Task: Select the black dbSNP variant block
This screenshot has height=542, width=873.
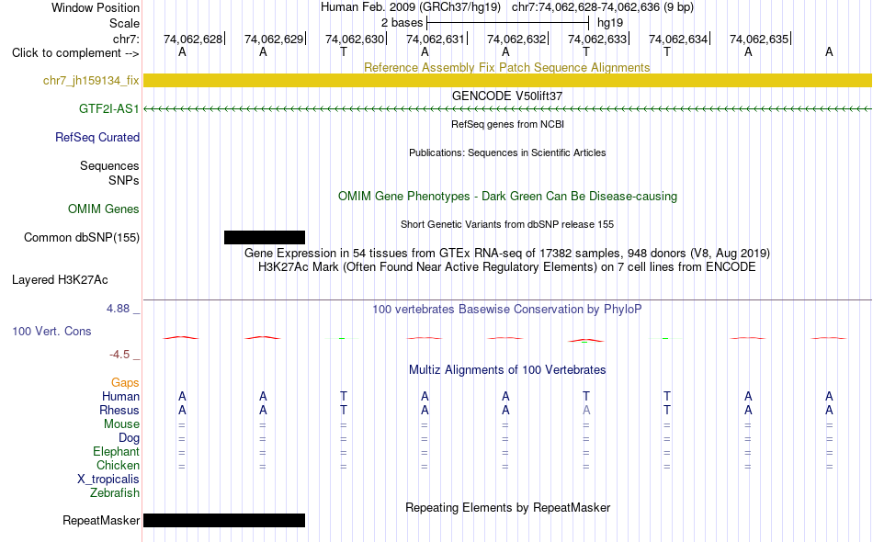Action: pos(265,238)
